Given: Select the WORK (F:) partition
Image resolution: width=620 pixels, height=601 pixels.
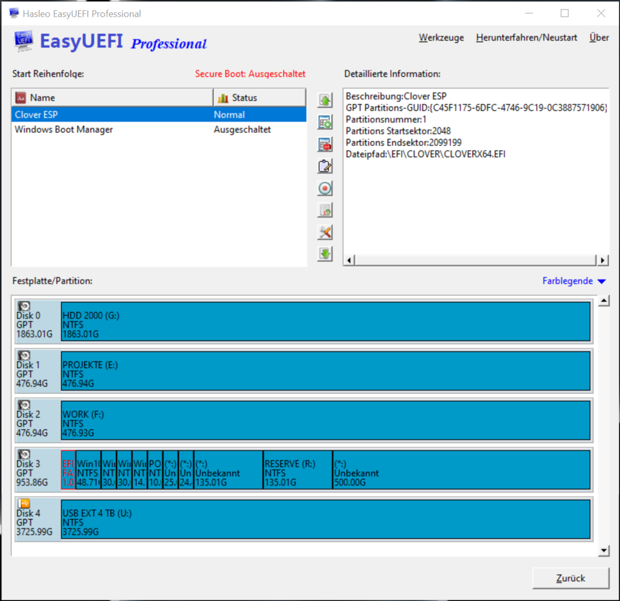Looking at the screenshot, I should (325, 420).
